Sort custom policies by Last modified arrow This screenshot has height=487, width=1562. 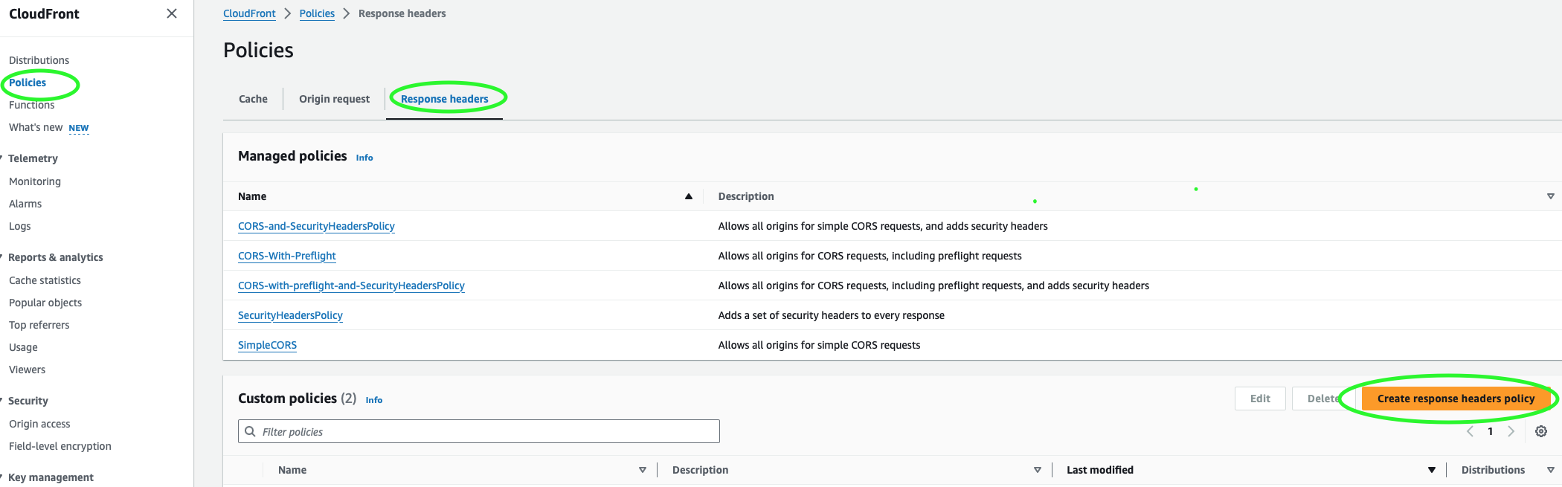[1432, 470]
